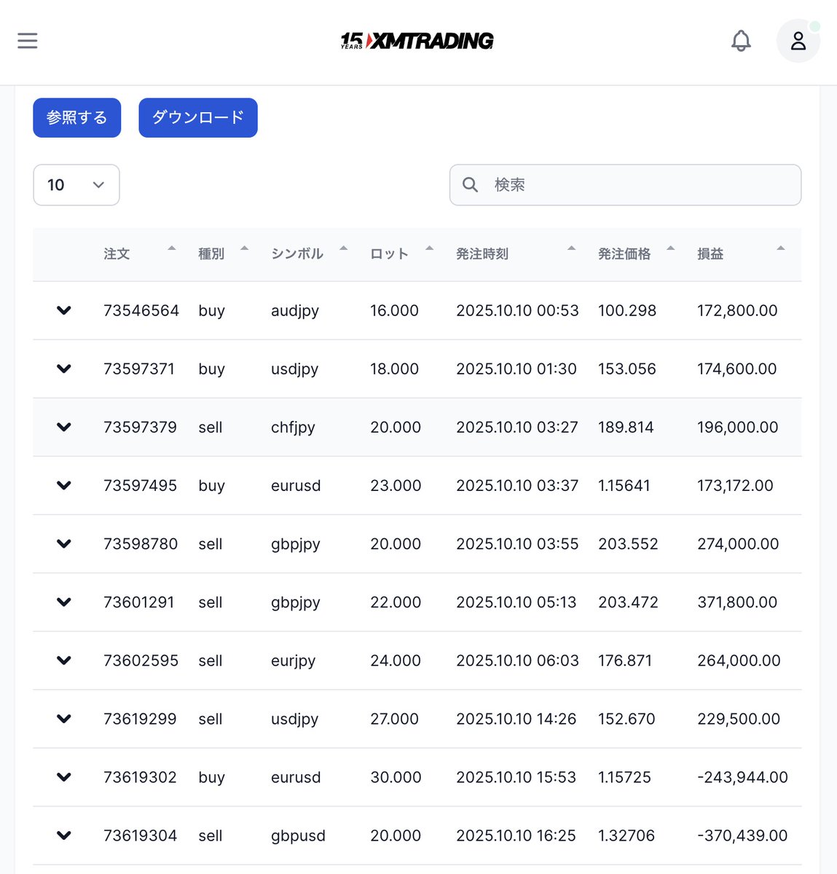Click timestamp 2025.10.10 14:26

point(516,718)
